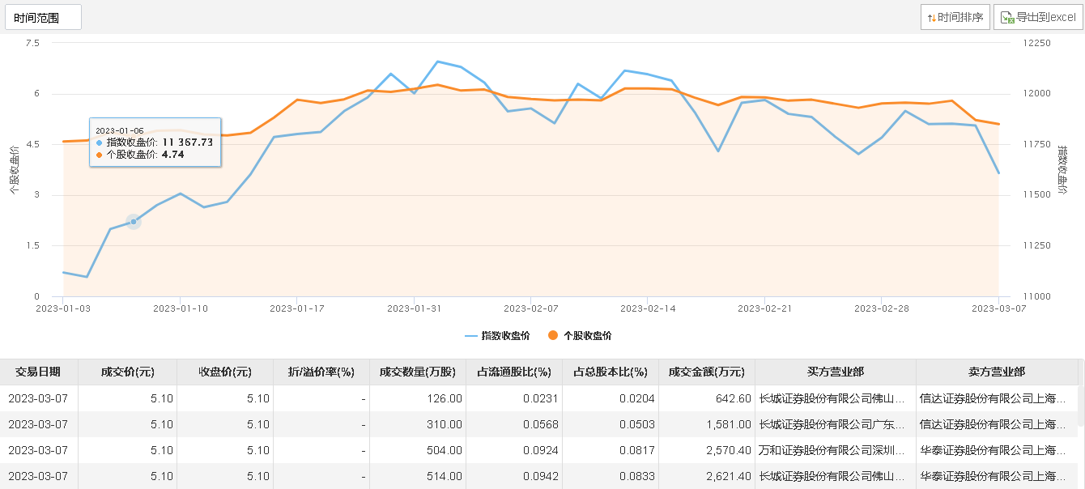
Task: Click the Excel file icon beside 导出到excel
Action: click(x=1007, y=17)
